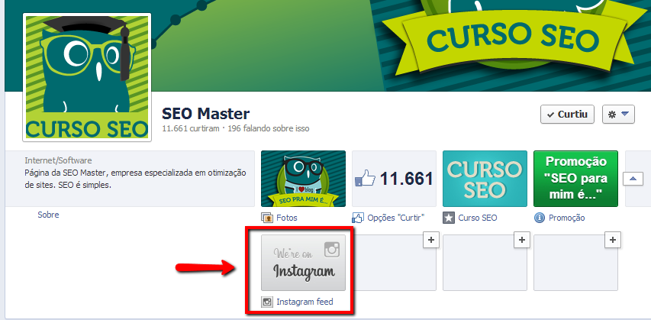Click the green Promoção "SEO para mim é..." tile
This screenshot has width=651, height=320.
(575, 179)
